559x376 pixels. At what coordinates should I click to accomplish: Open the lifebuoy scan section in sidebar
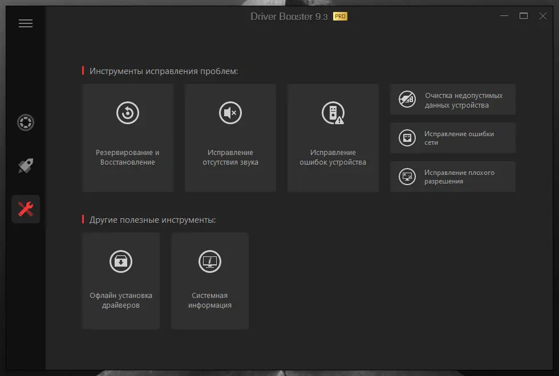click(26, 122)
